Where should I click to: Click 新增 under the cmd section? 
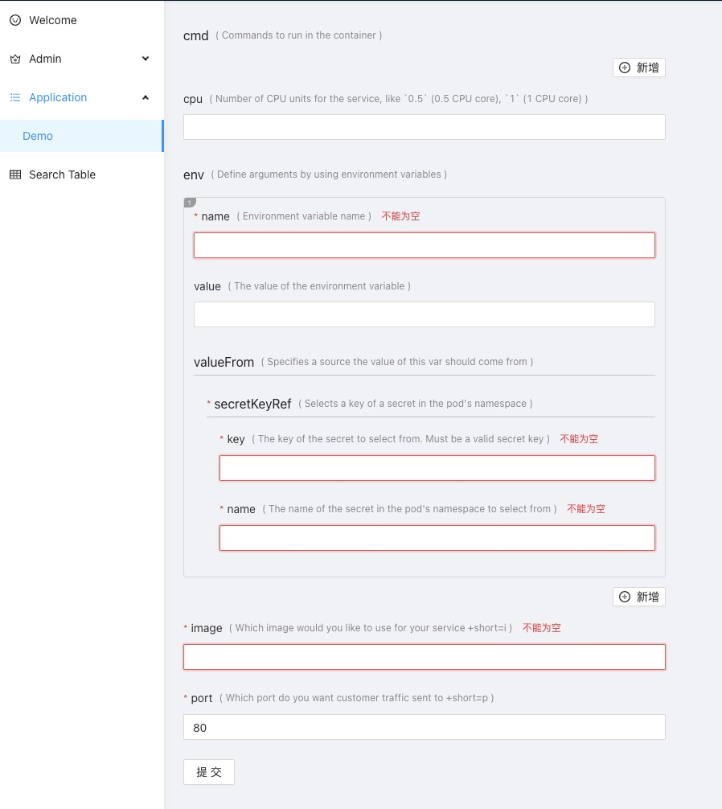639,68
